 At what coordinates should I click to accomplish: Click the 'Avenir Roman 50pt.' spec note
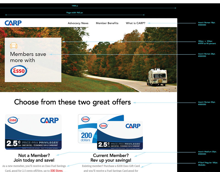(207, 103)
